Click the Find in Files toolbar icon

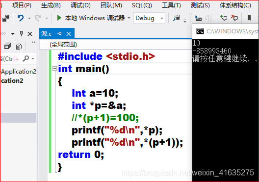176,18
